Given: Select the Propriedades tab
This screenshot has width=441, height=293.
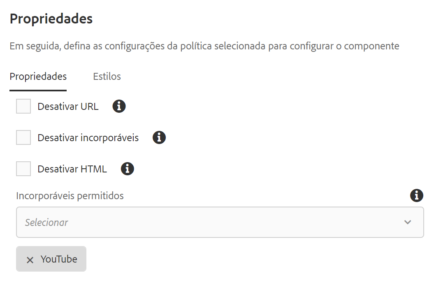Looking at the screenshot, I should pos(38,77).
